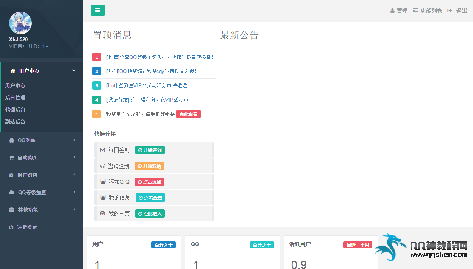Viewport: 473px width, 269px height.
Task: Click 退出 in the top bar
Action: 462,11
